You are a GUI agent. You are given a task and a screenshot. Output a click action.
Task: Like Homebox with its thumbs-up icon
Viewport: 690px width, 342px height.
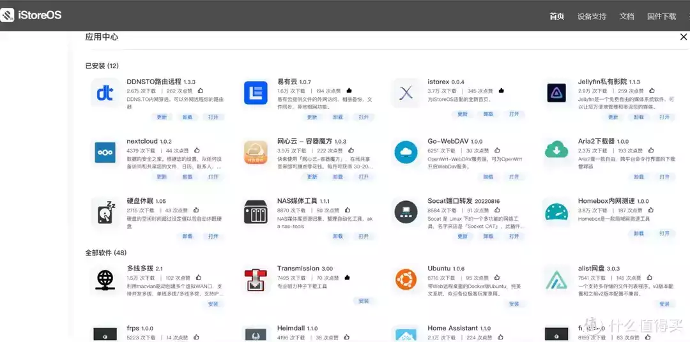651,210
